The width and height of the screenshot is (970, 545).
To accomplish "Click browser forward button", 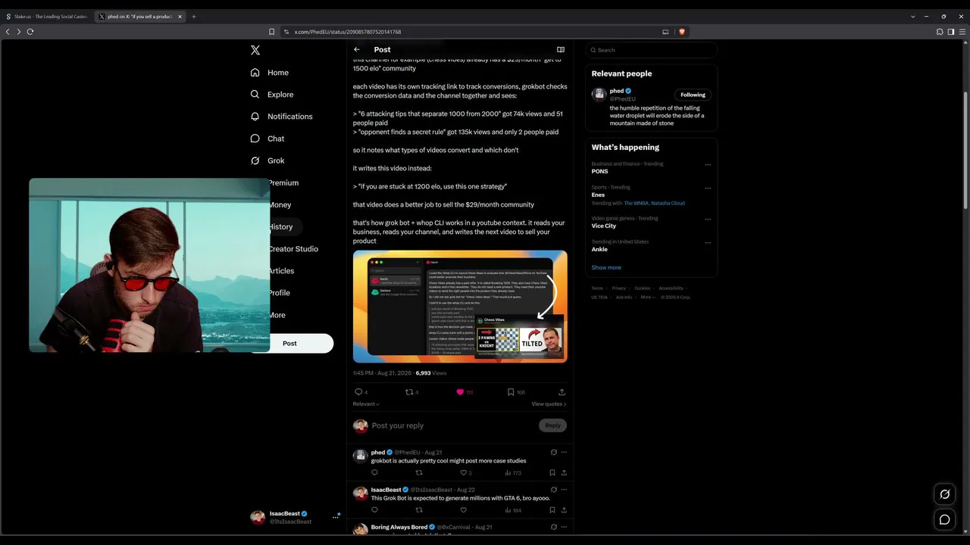I will coord(19,32).
